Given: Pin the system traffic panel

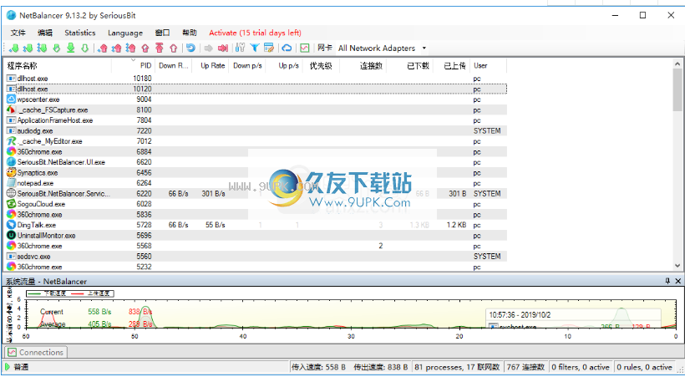Looking at the screenshot, I should pyautogui.click(x=667, y=281).
